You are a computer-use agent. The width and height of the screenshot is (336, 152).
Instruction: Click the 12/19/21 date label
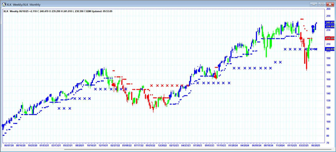103,145
